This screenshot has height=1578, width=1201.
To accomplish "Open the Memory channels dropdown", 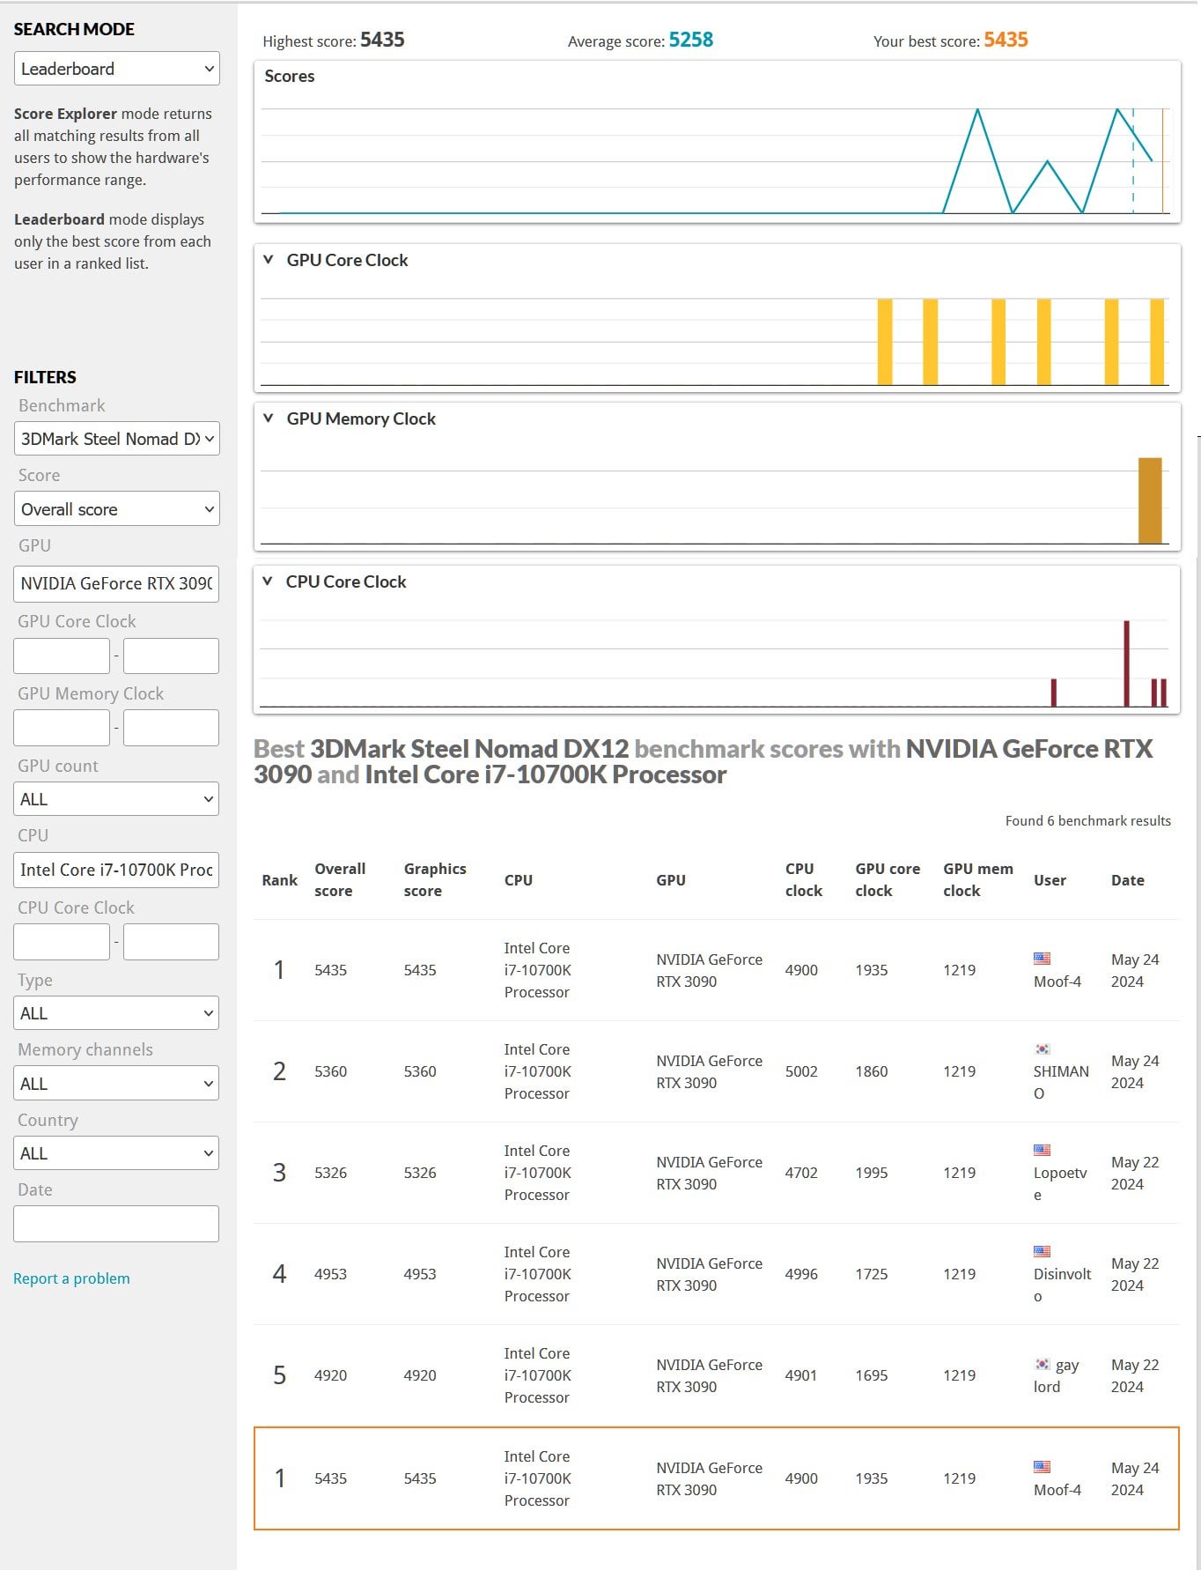I will tap(116, 1084).
